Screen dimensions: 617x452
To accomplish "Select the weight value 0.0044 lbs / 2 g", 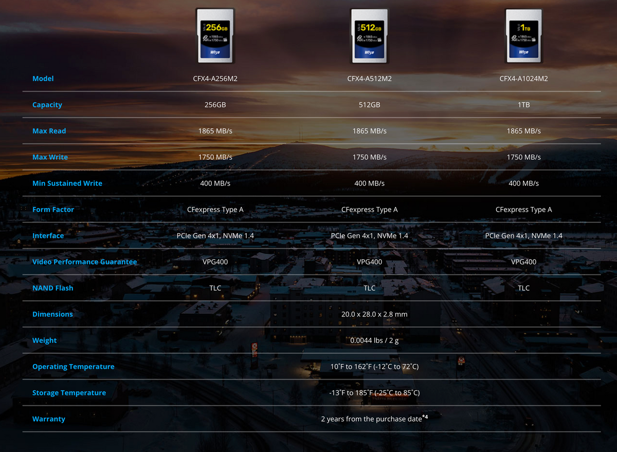I will point(374,340).
